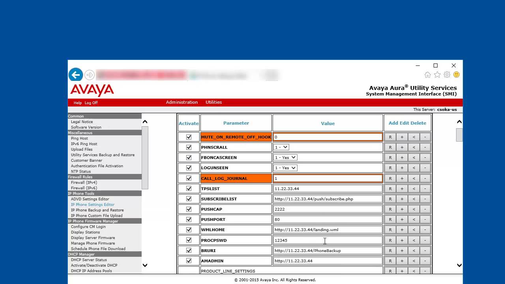The width and height of the screenshot is (505, 284).
Task: Click < button in PROCPSWD row
Action: click(x=414, y=240)
